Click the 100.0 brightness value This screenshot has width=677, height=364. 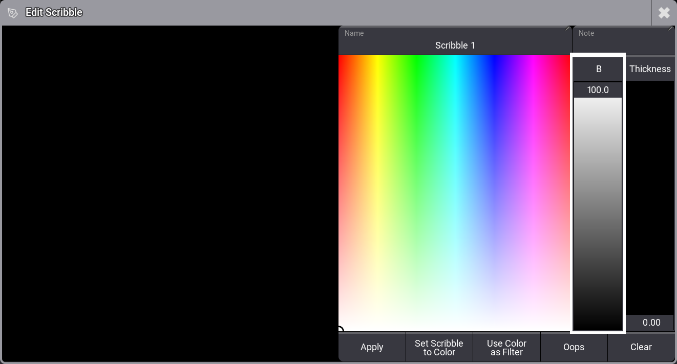pyautogui.click(x=598, y=90)
